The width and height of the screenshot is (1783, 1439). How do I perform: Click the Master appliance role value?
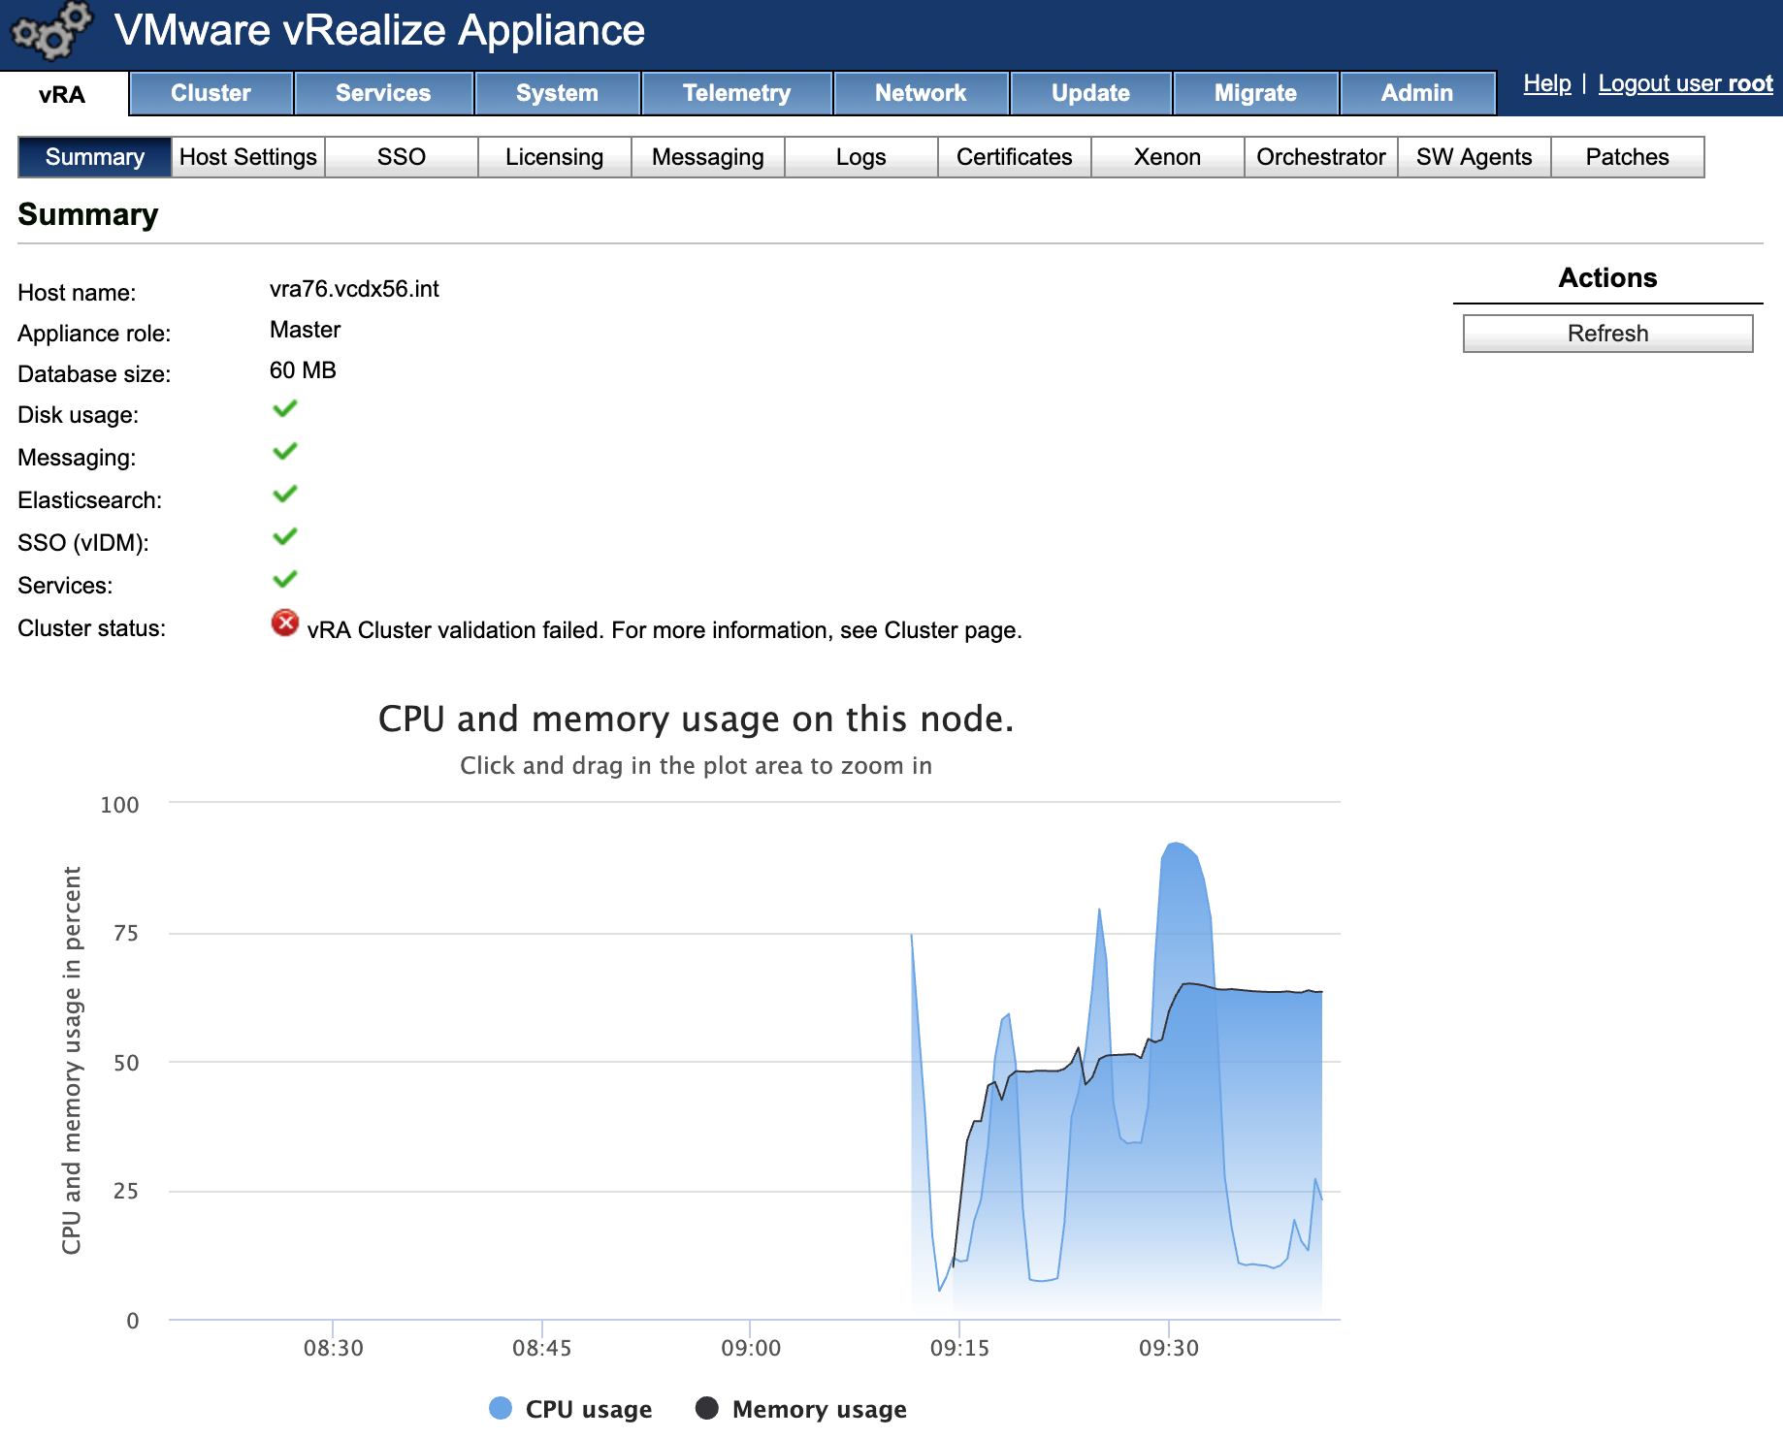pyautogui.click(x=306, y=330)
